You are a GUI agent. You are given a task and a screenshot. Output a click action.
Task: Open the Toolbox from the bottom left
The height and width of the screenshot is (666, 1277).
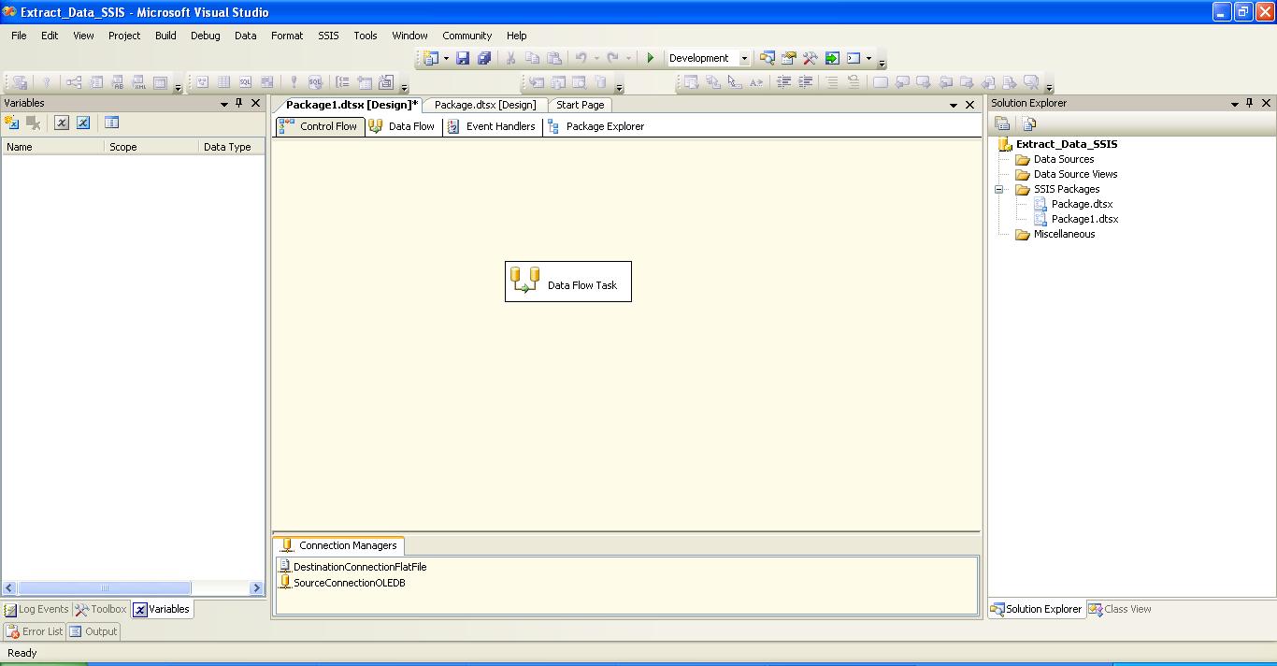coord(100,609)
